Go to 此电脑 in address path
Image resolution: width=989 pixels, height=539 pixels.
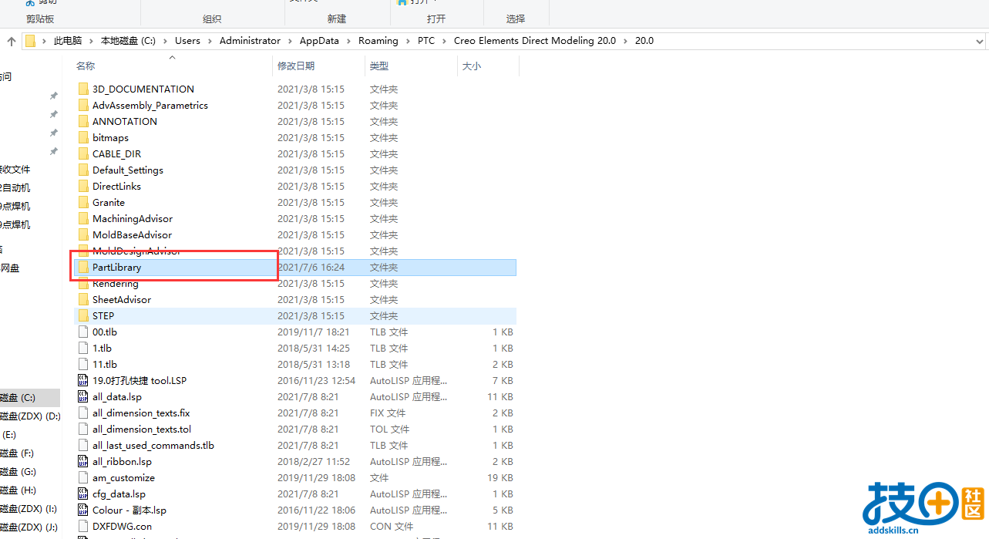tap(68, 41)
